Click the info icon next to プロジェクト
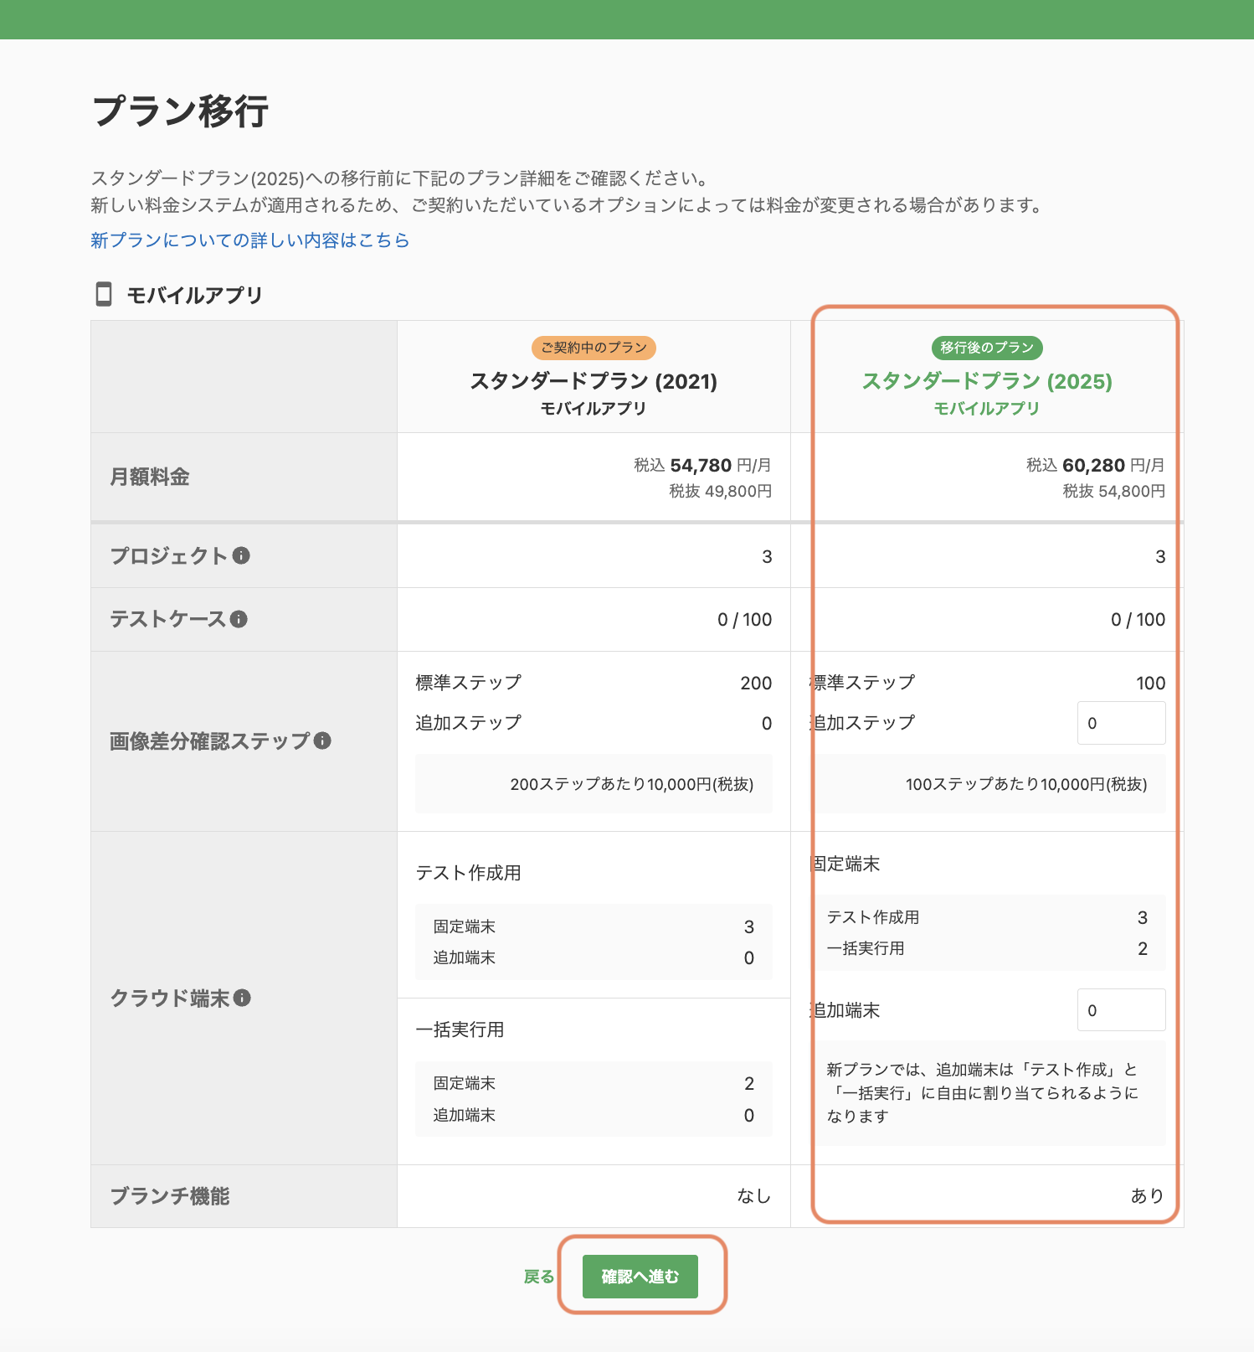This screenshot has height=1352, width=1254. 241,555
